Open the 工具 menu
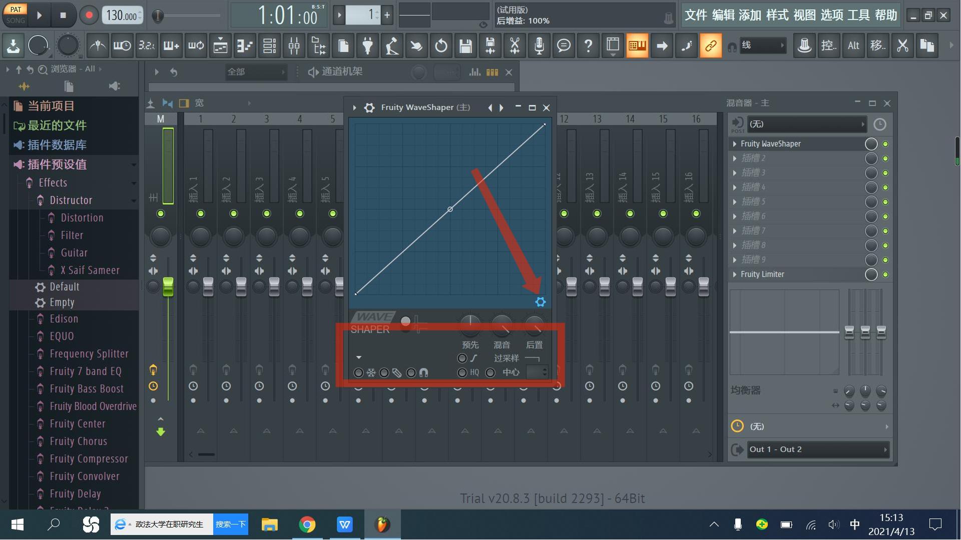 (857, 15)
